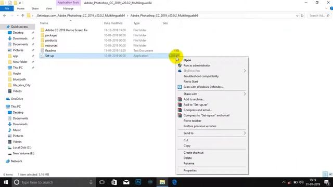333x187 pixels.
Task: Switch to the Home ribbon tab
Action: tap(21, 8)
